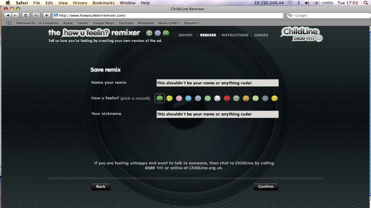This screenshot has width=371, height=208.
Task: Choose the pink moodi face
Action: 179,99
